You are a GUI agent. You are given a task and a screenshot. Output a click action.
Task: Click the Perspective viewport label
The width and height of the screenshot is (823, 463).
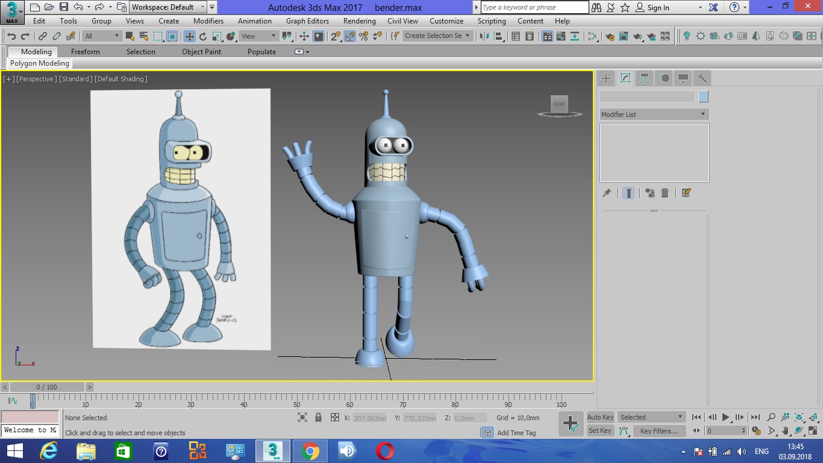[x=37, y=79]
